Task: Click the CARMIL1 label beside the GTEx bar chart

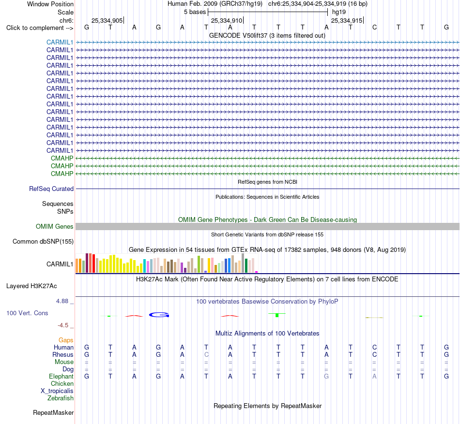Action: click(60, 264)
